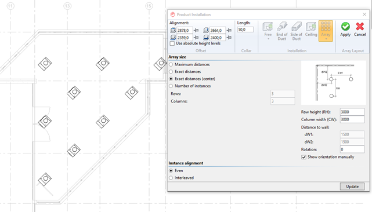Click grid bubble 13 on the drawing
The image size is (372, 212).
click(x=67, y=6)
